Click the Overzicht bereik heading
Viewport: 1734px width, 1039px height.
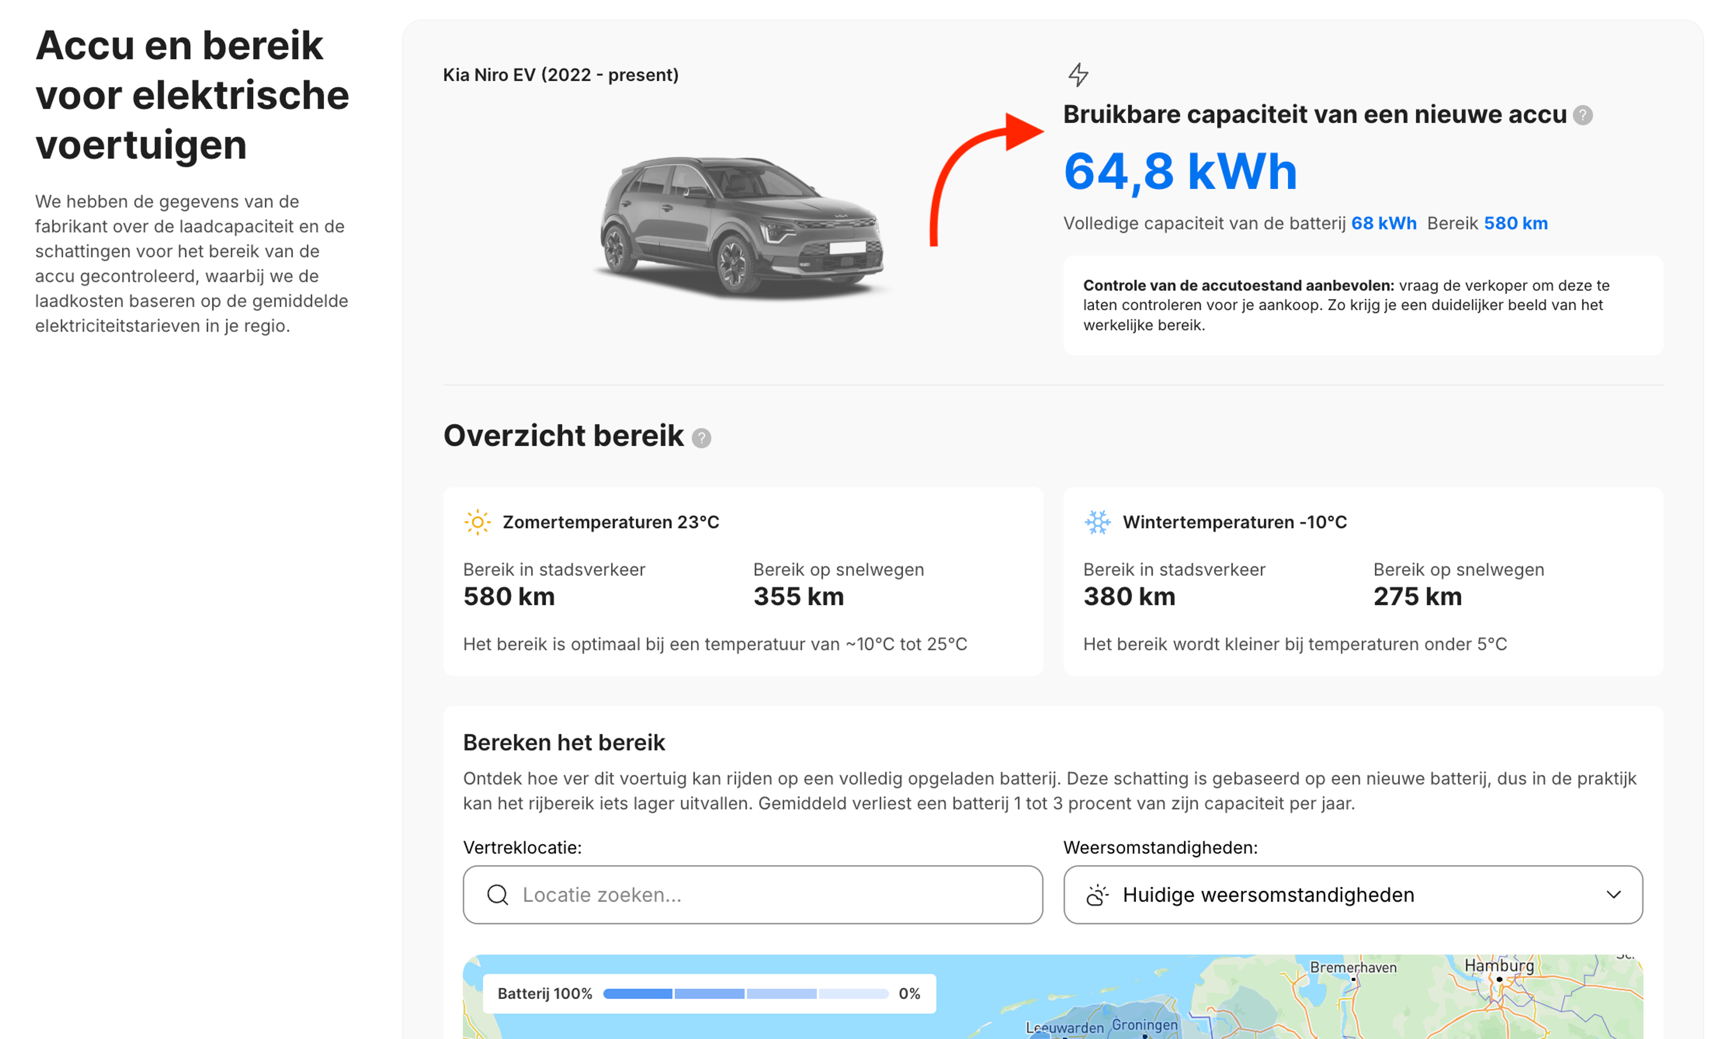[x=563, y=435]
